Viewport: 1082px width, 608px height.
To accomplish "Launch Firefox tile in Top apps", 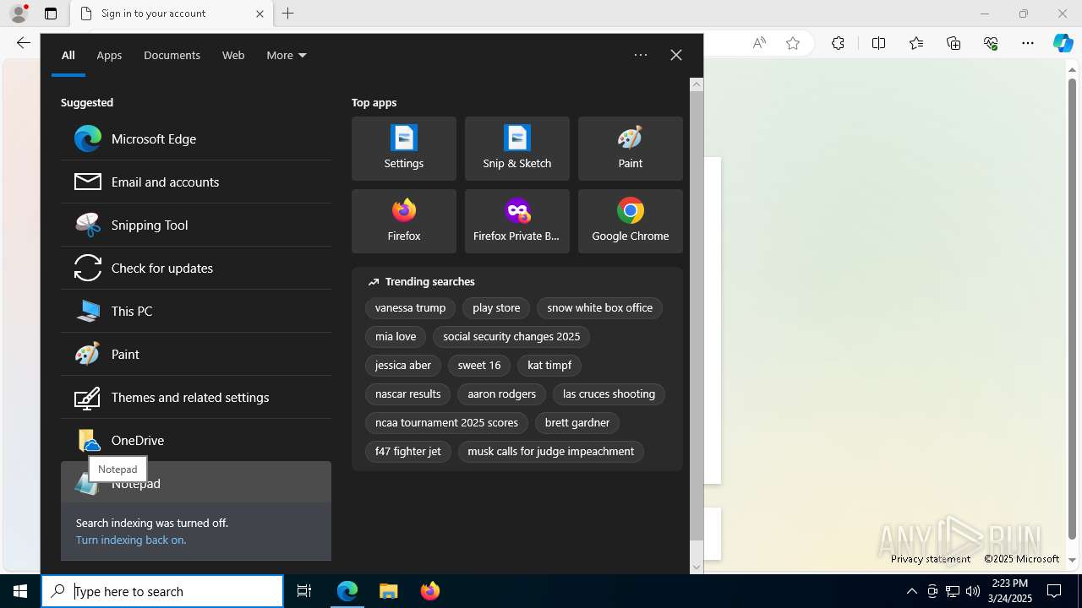I will 404,221.
